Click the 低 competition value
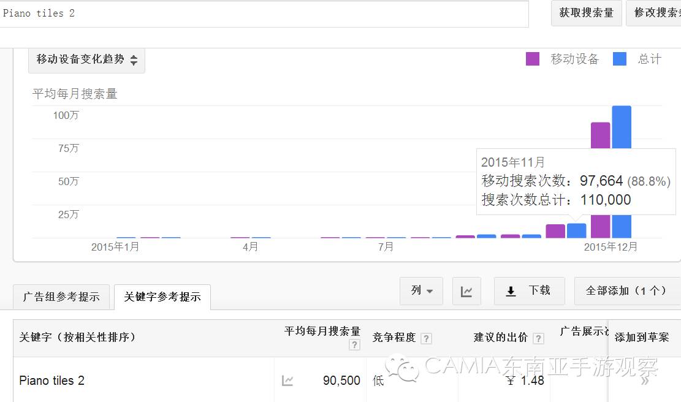 click(378, 381)
